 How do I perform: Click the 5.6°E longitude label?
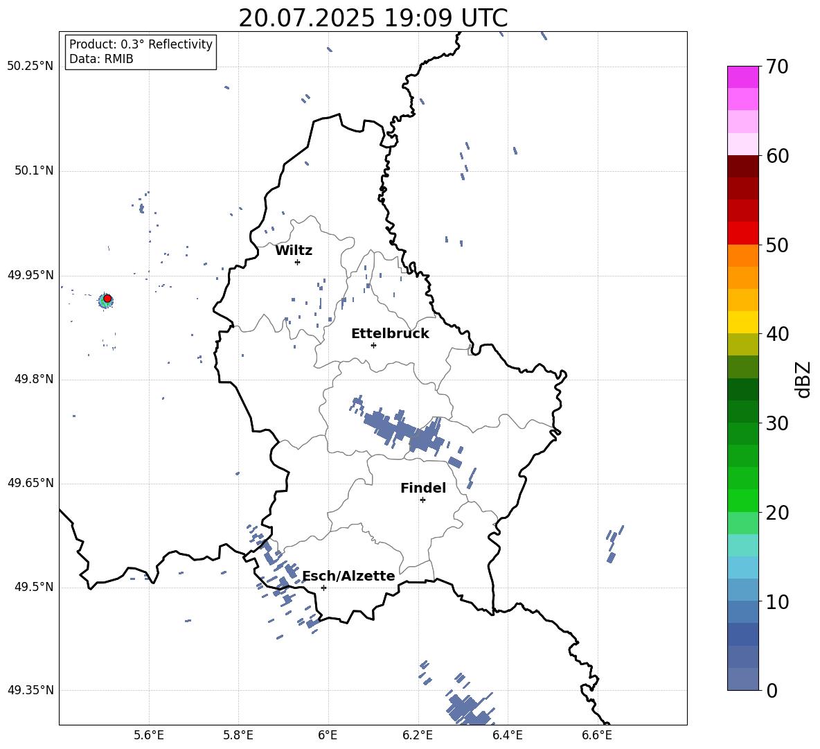tap(149, 735)
